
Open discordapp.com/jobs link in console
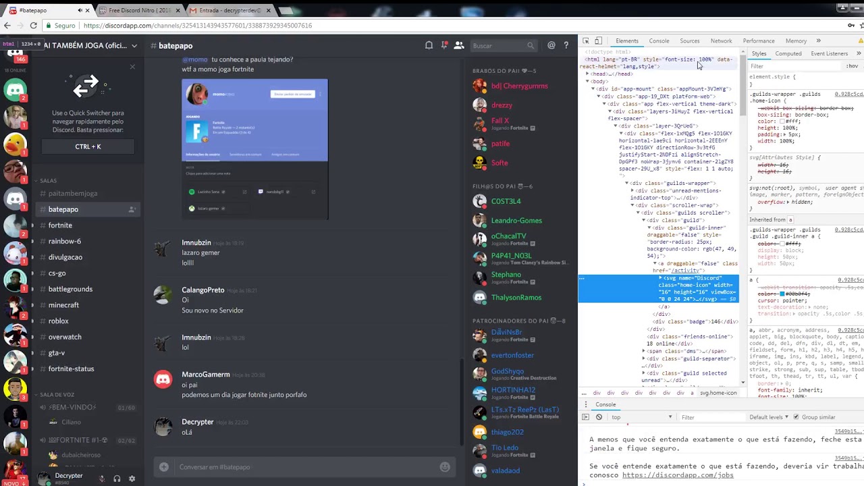678,475
